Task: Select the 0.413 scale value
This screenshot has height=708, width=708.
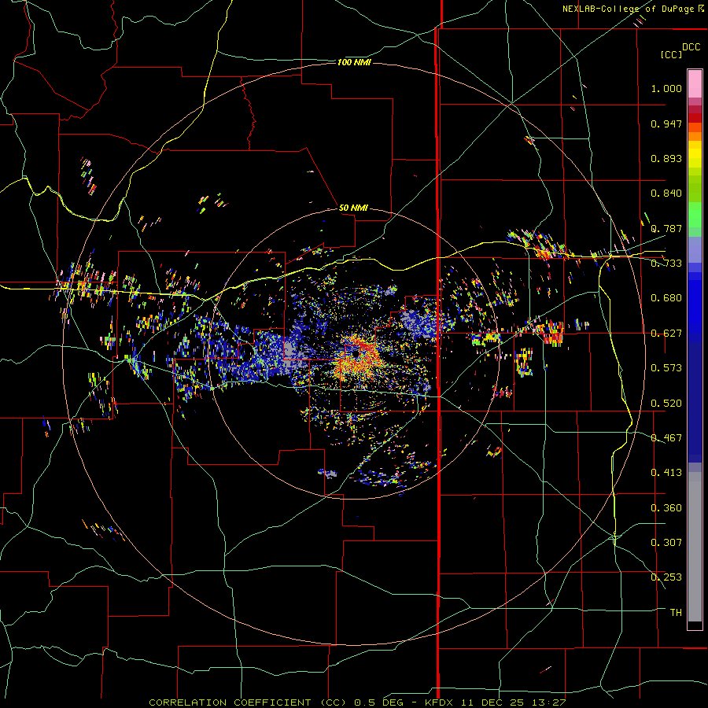Action: [x=666, y=473]
